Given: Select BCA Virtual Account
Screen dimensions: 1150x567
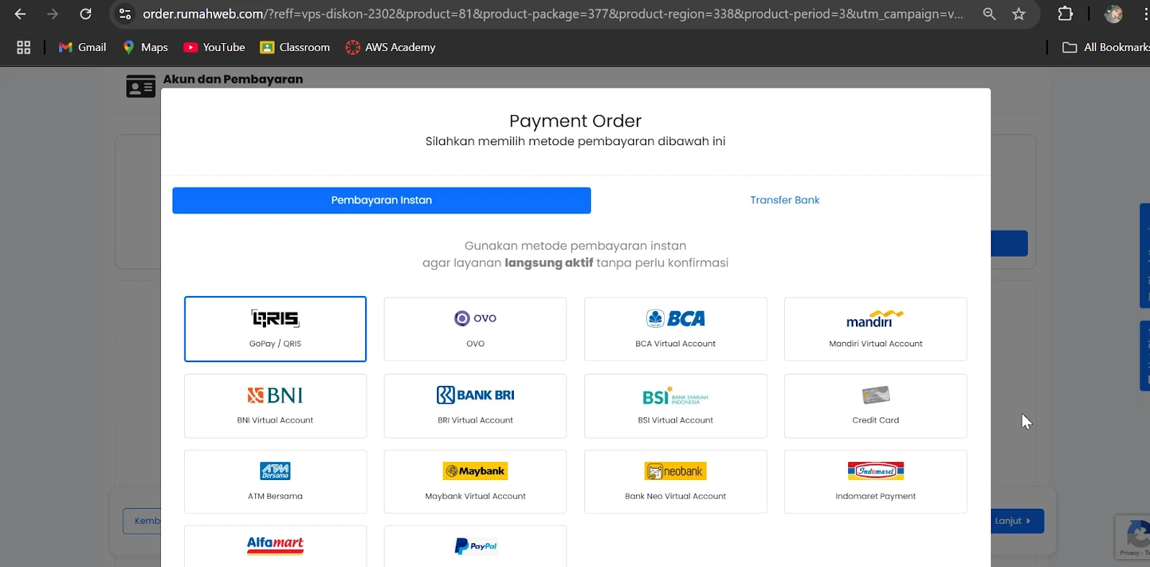Looking at the screenshot, I should tap(676, 329).
